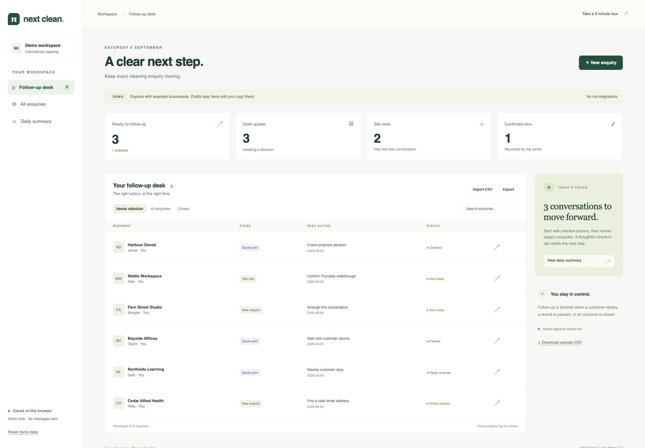Open the Wattle Workspace row arrow icon
The image size is (645, 448).
(x=497, y=278)
